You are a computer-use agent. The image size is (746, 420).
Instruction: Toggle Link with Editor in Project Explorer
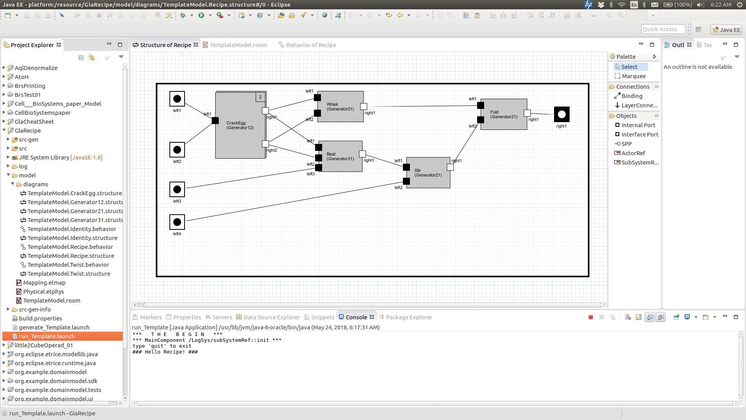tap(92, 58)
